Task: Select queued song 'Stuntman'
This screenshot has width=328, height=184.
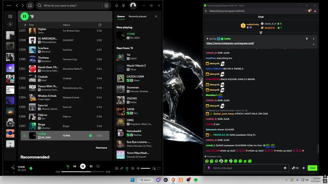Action: pyautogui.click(x=133, y=87)
